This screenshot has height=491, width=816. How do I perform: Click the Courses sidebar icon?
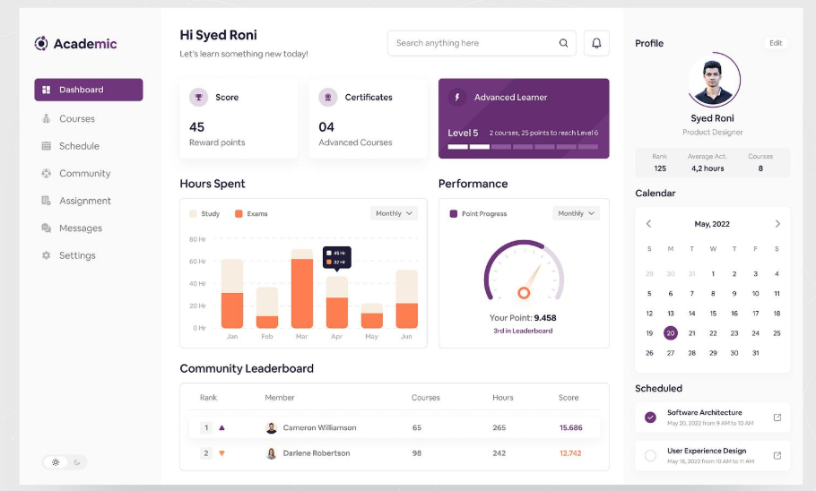coord(47,118)
